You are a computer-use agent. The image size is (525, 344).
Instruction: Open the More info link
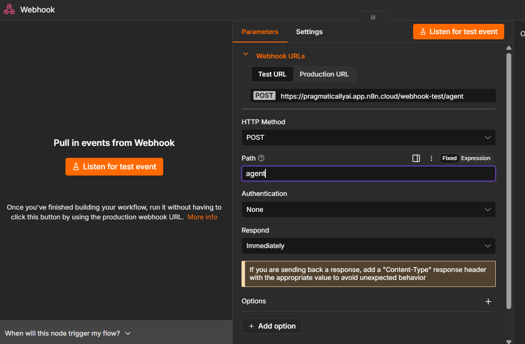point(202,217)
